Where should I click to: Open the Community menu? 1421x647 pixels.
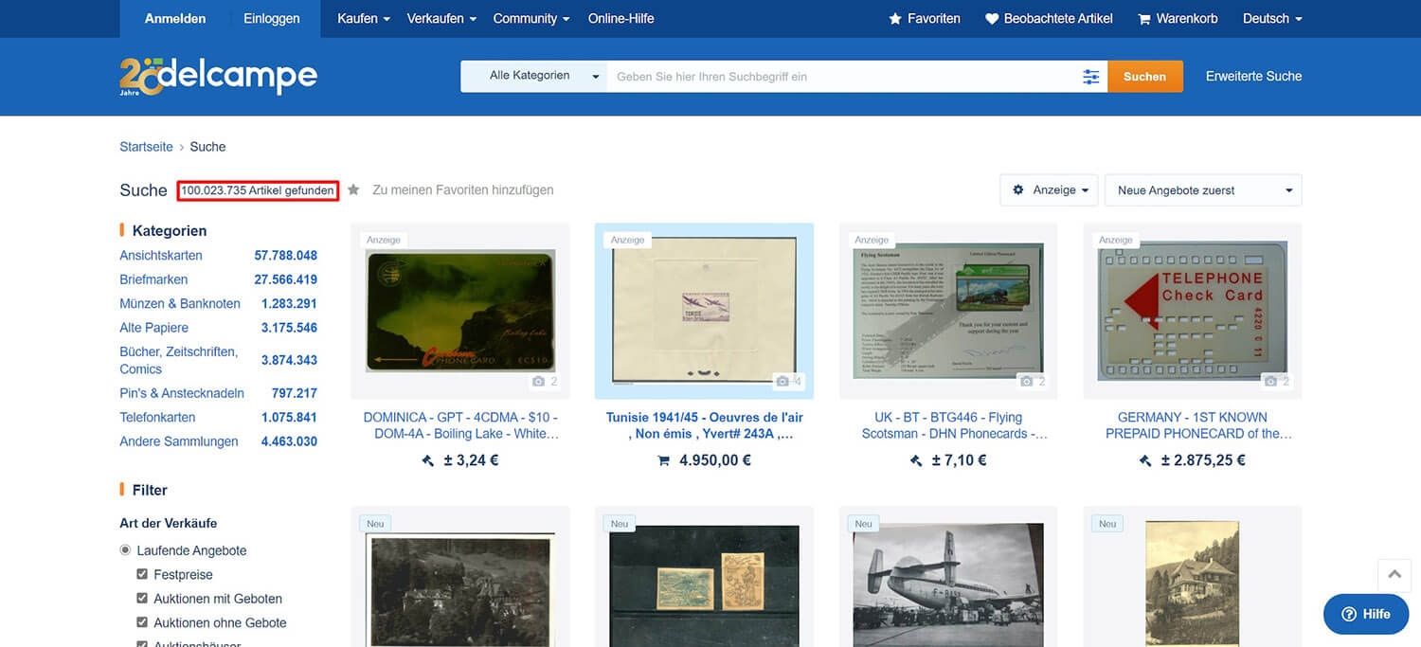click(531, 19)
